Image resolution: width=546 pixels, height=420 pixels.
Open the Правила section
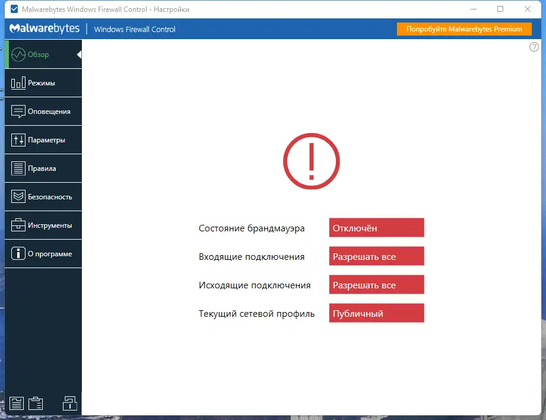click(43, 168)
